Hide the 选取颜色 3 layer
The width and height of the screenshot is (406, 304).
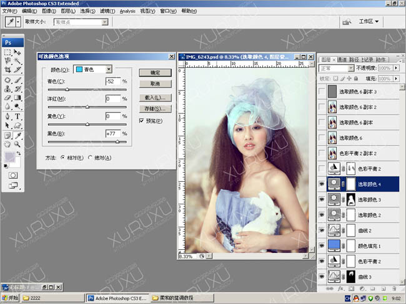pos(322,199)
